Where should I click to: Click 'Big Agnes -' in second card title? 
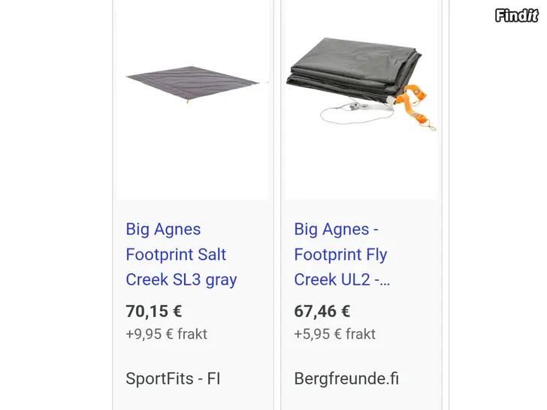(337, 230)
